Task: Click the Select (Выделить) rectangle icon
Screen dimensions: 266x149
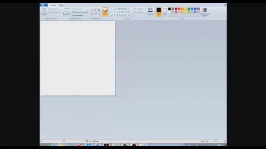Action: [67, 10]
